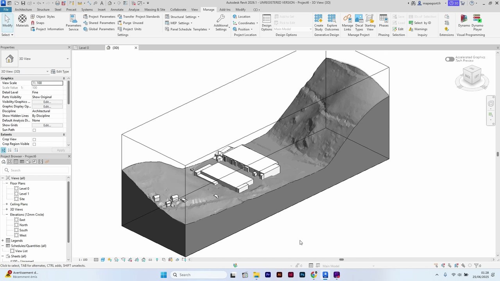
Task: Click Transfer Project Standards
Action: click(138, 17)
